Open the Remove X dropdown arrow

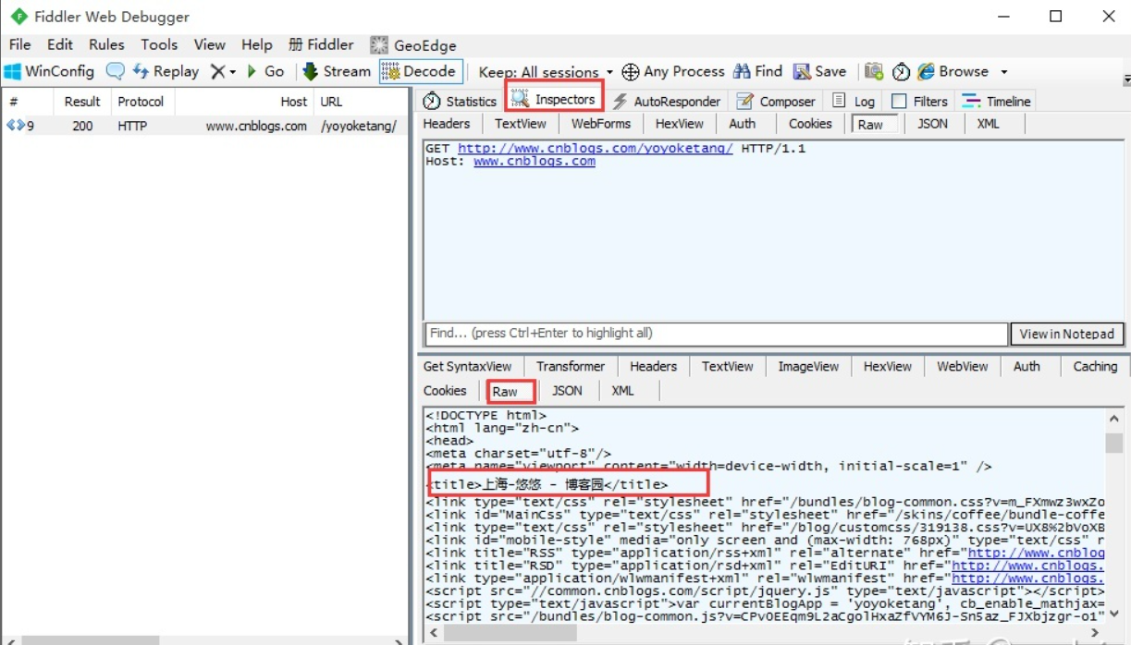pyautogui.click(x=232, y=72)
